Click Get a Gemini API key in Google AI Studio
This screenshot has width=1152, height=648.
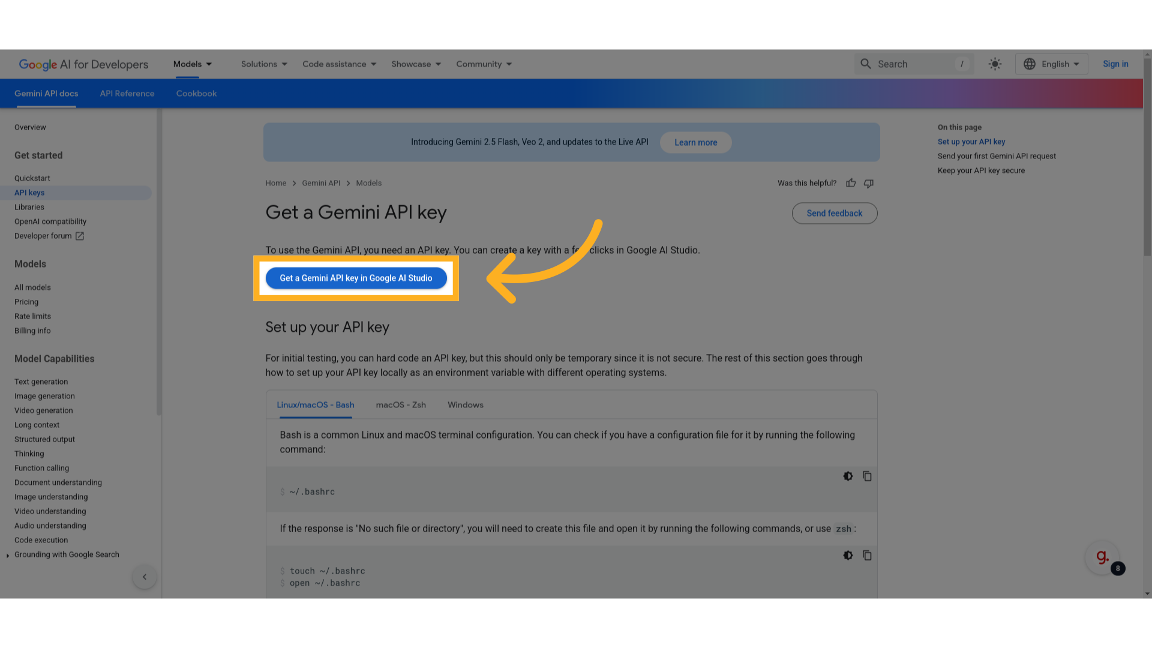click(x=356, y=278)
